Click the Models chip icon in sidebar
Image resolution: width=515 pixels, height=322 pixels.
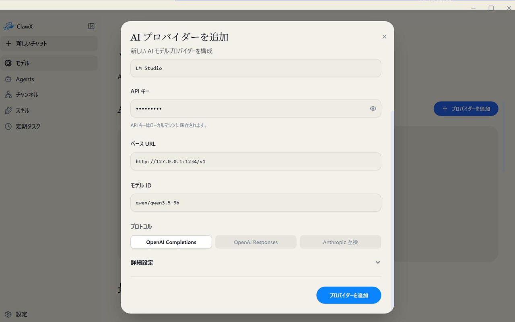coord(8,63)
